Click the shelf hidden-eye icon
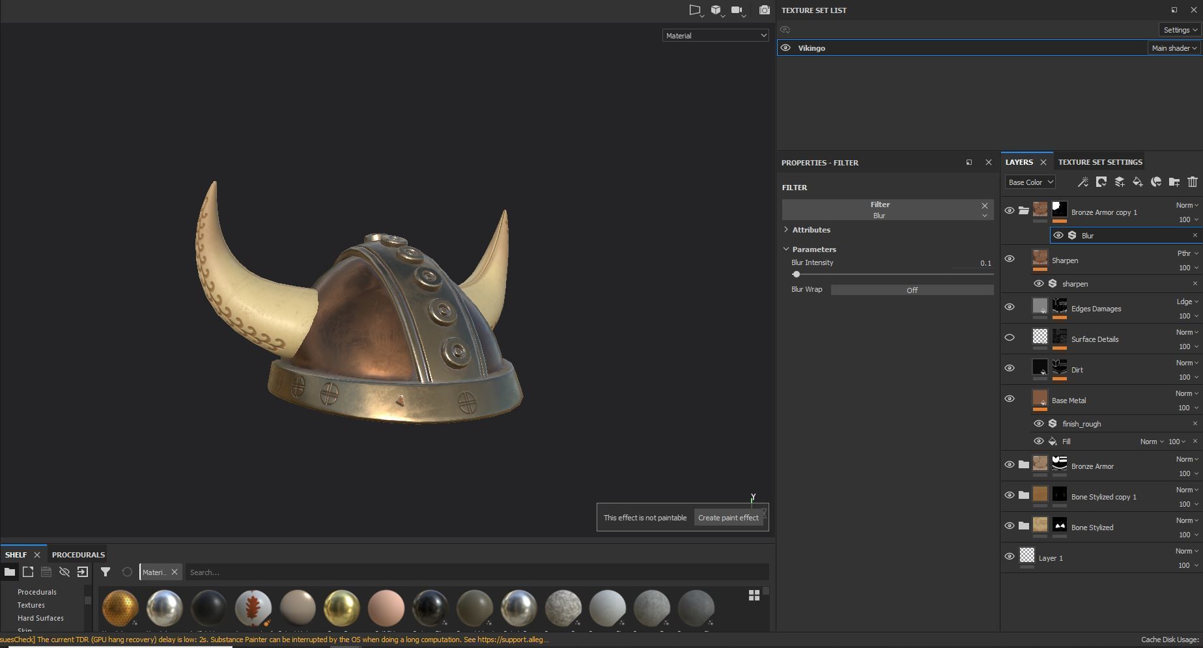This screenshot has height=648, width=1203. point(64,572)
